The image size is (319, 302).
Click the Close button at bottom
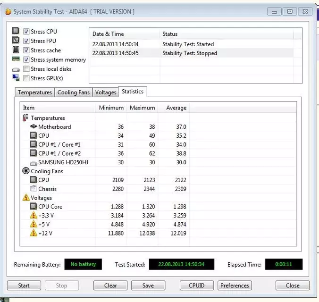293,285
